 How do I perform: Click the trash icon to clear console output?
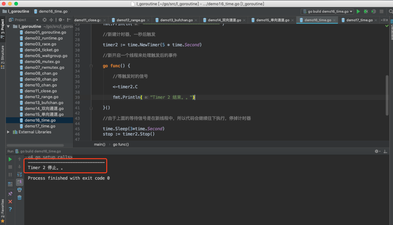click(x=20, y=198)
